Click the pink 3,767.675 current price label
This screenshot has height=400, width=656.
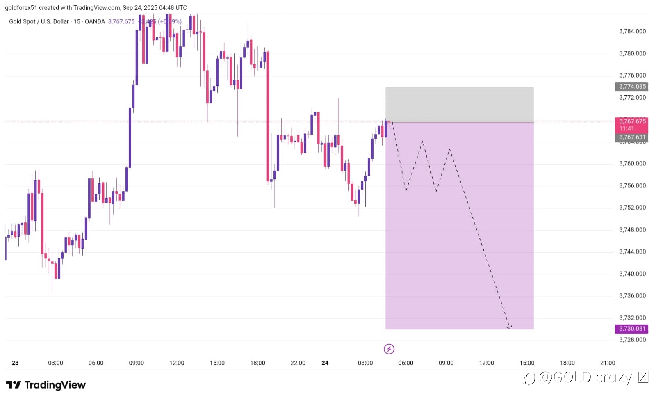pyautogui.click(x=632, y=121)
